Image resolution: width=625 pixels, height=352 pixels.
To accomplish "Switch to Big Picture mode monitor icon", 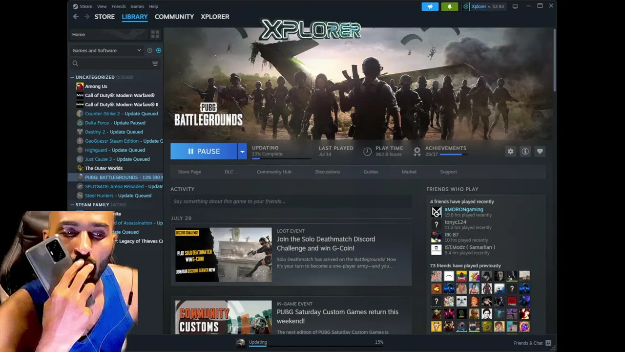I will point(515,6).
